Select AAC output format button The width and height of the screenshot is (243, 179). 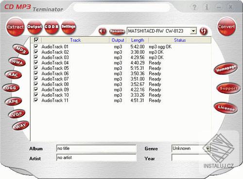click(13, 74)
